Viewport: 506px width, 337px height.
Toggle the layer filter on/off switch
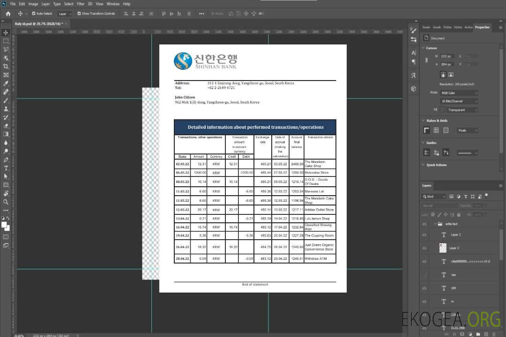point(486,196)
